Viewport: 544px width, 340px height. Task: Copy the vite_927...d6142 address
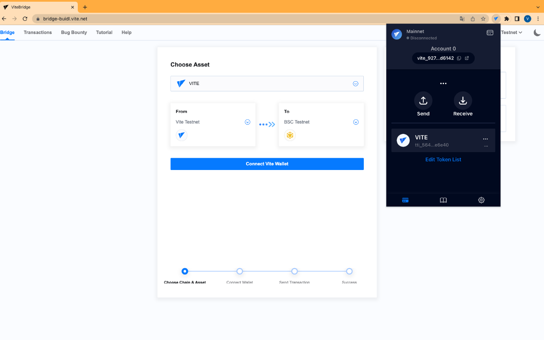pyautogui.click(x=459, y=58)
